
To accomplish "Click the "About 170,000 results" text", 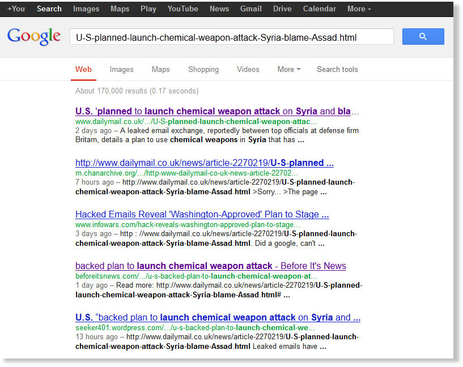I will 137,91.
